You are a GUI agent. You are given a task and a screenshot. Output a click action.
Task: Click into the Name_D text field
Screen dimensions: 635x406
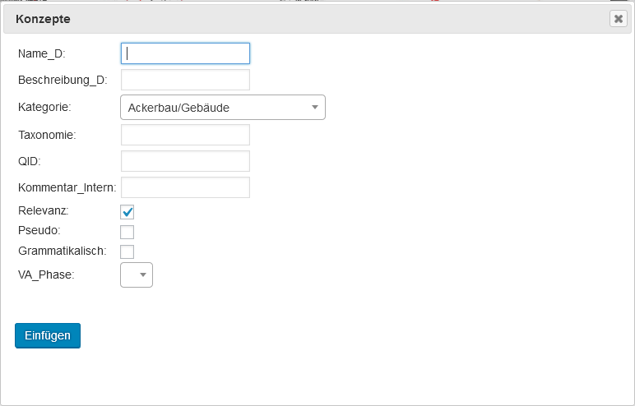click(185, 53)
